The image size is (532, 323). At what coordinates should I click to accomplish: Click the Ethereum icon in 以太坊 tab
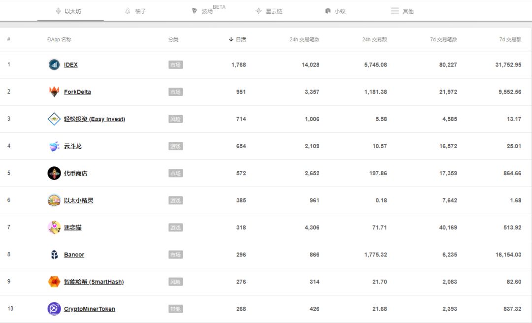pos(58,11)
